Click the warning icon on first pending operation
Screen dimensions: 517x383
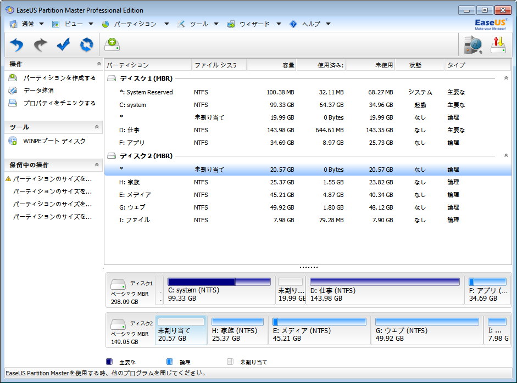pyautogui.click(x=9, y=179)
